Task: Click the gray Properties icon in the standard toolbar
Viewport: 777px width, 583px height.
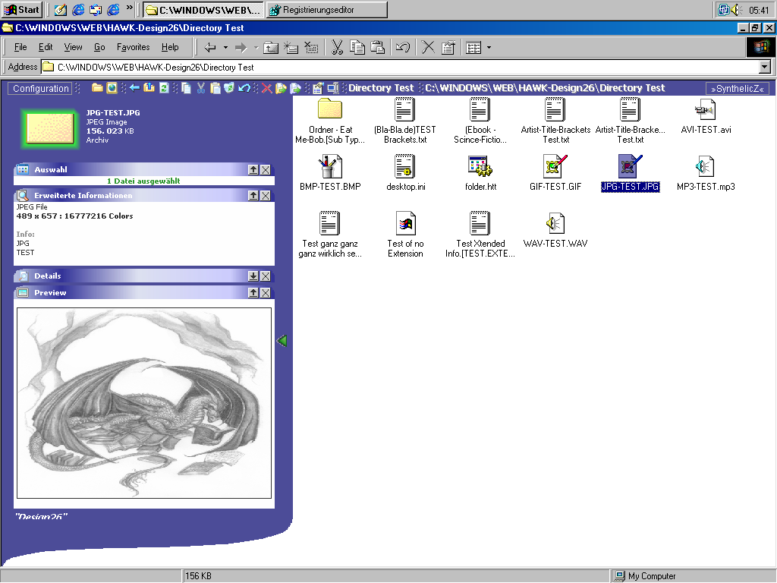Action: (448, 48)
